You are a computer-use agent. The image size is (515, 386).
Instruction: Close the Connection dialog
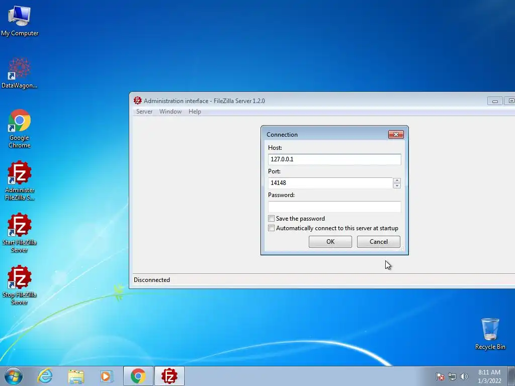point(396,135)
